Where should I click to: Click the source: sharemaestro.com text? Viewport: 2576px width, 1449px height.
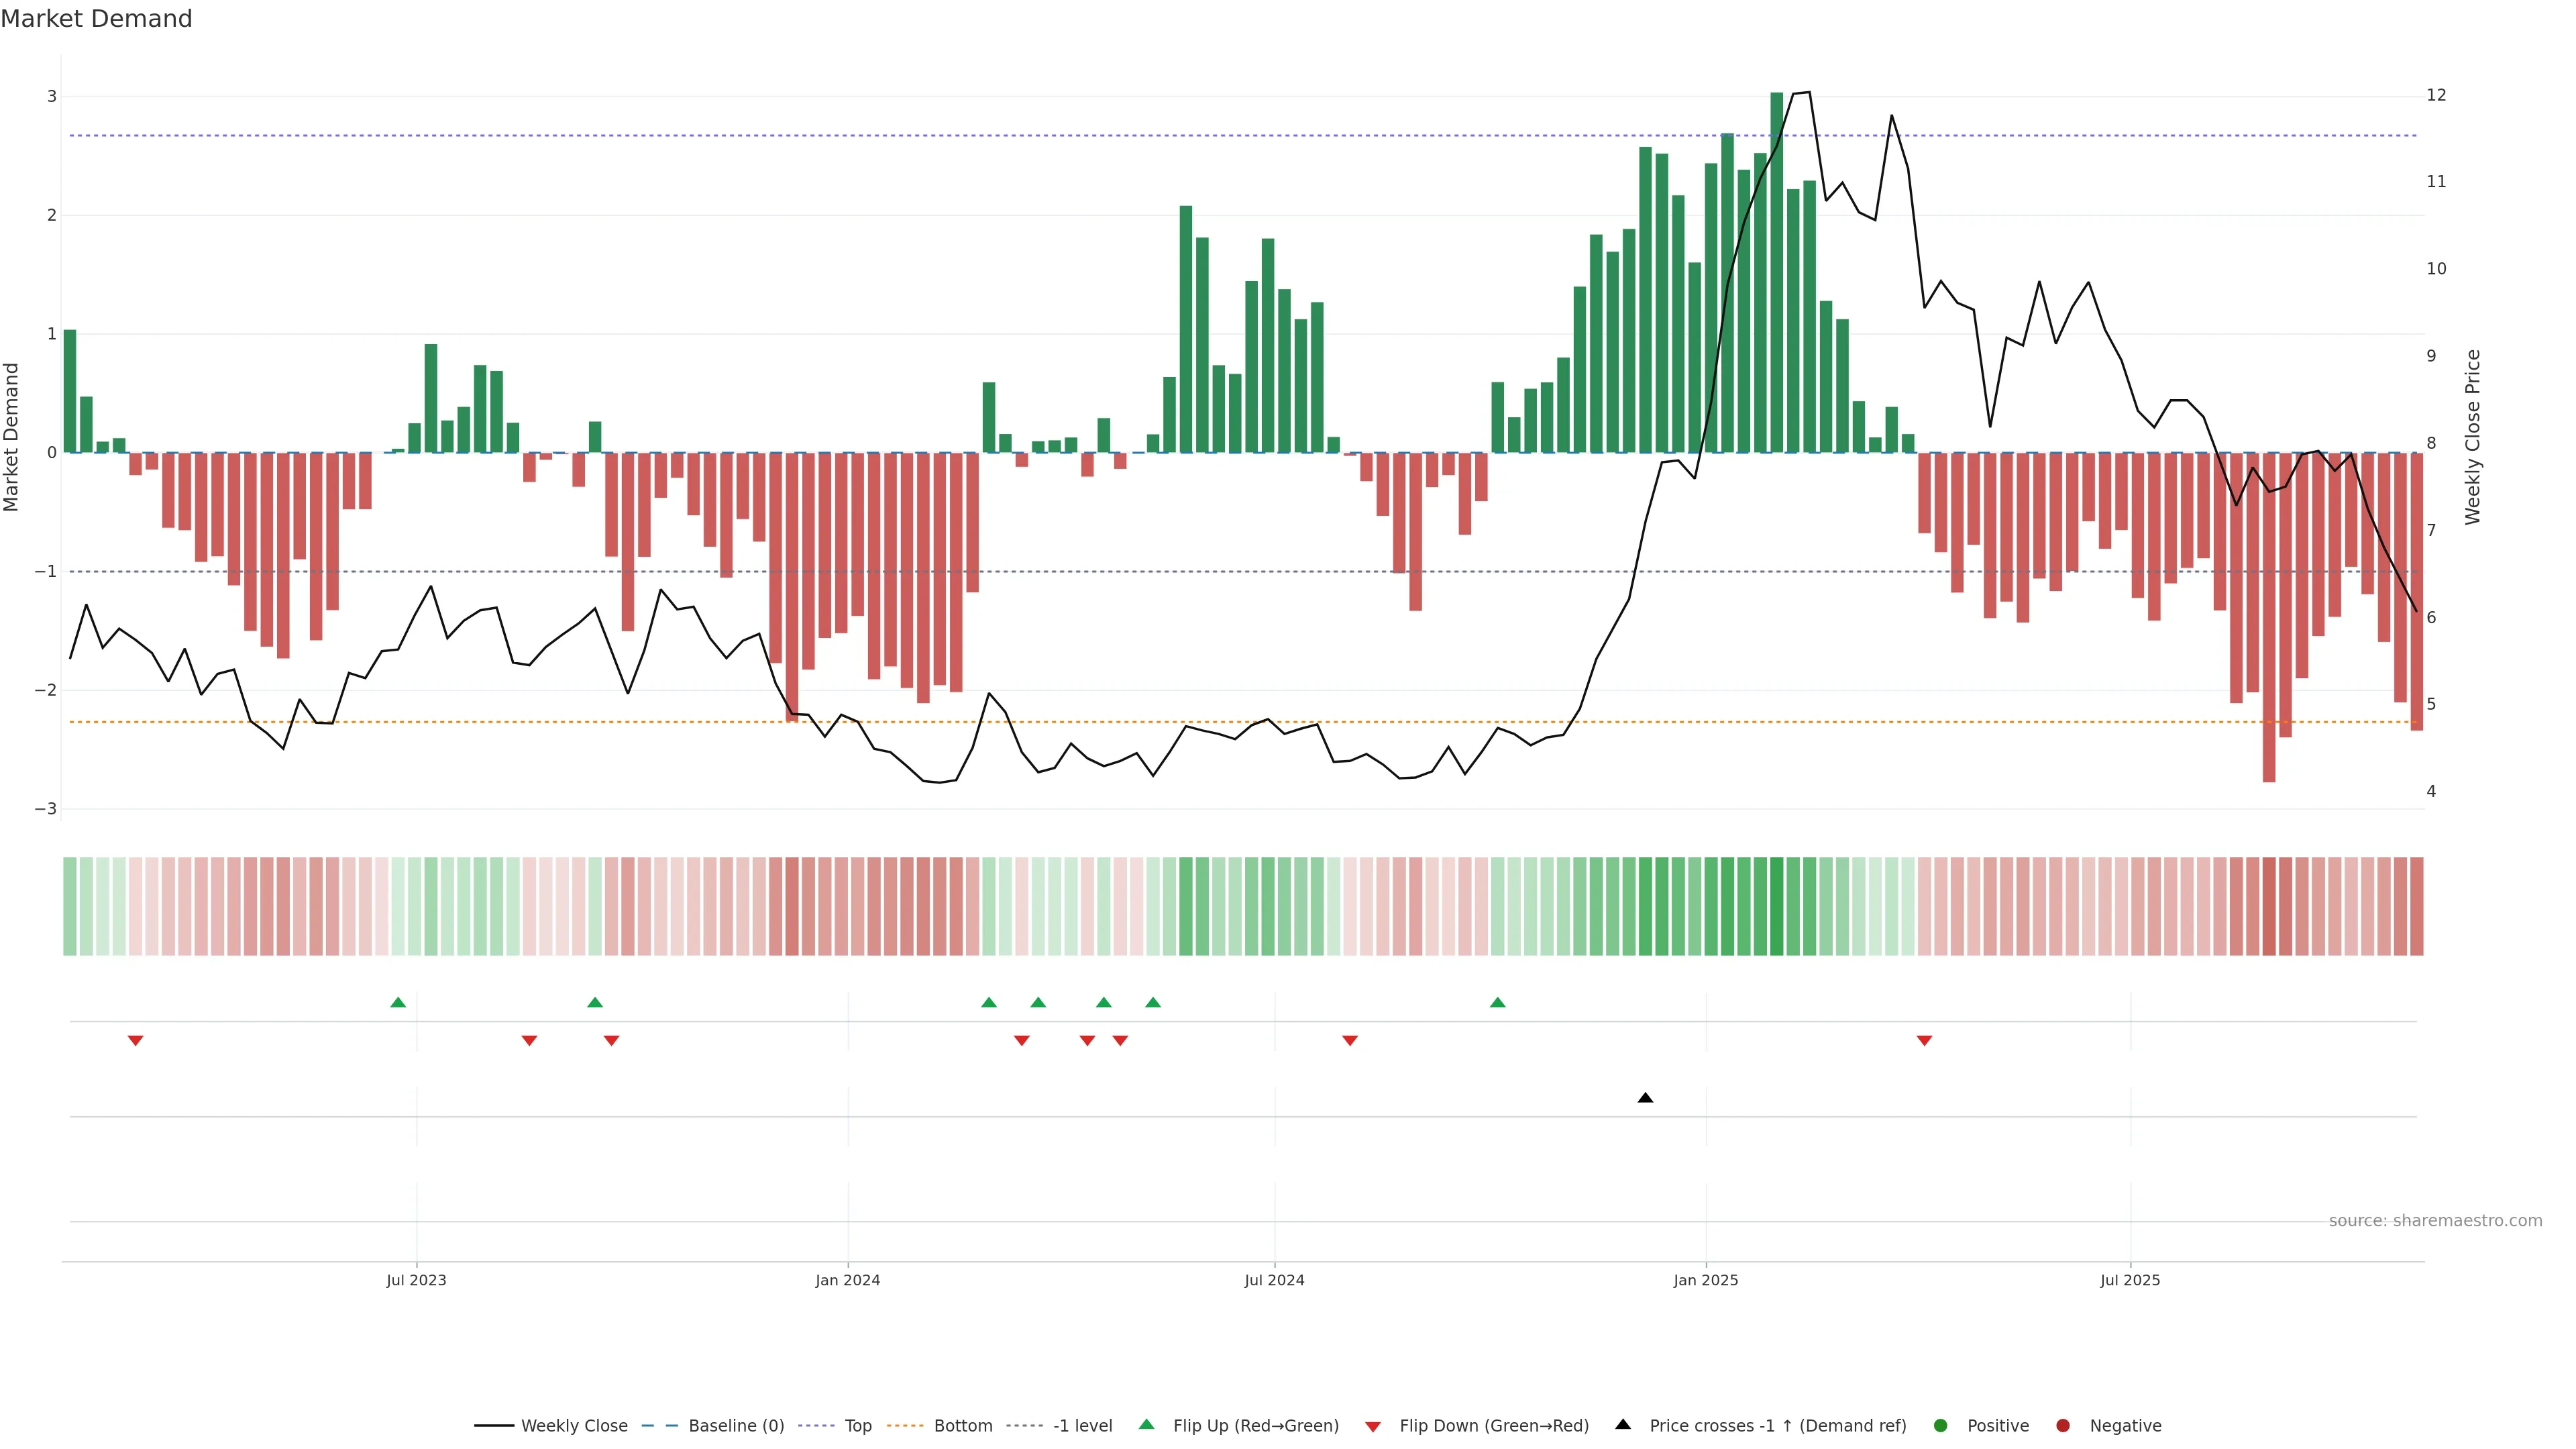click(2435, 1221)
